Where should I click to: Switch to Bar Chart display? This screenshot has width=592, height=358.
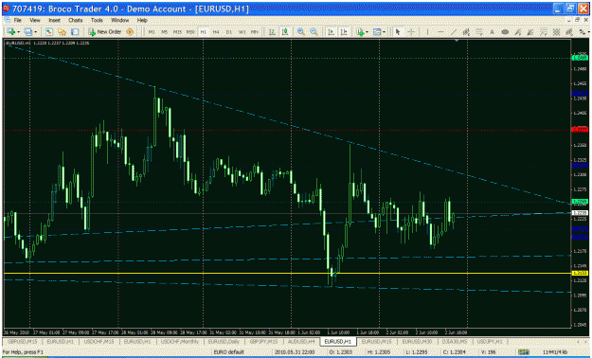tap(272, 32)
